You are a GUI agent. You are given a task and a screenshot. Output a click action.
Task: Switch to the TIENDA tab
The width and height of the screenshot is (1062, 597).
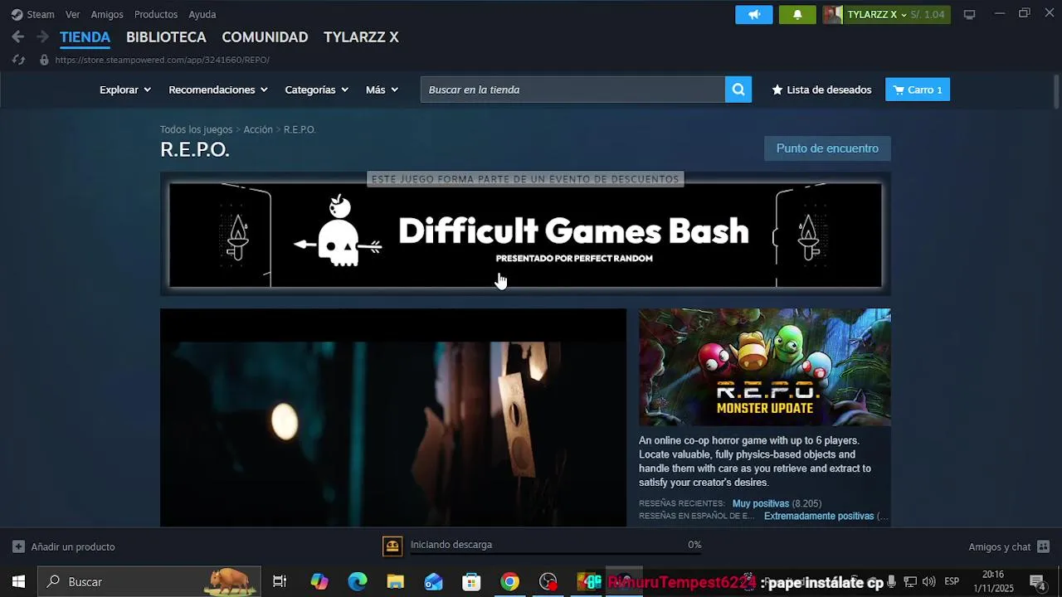[85, 37]
